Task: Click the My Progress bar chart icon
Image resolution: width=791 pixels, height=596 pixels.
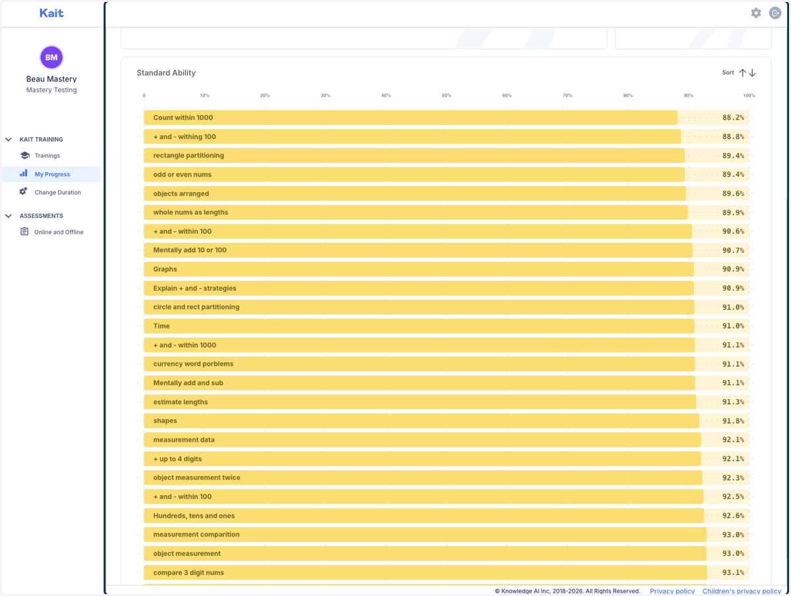Action: [24, 173]
